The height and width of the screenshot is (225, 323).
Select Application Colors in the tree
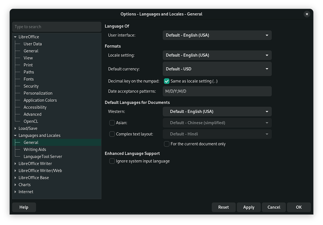coord(40,100)
